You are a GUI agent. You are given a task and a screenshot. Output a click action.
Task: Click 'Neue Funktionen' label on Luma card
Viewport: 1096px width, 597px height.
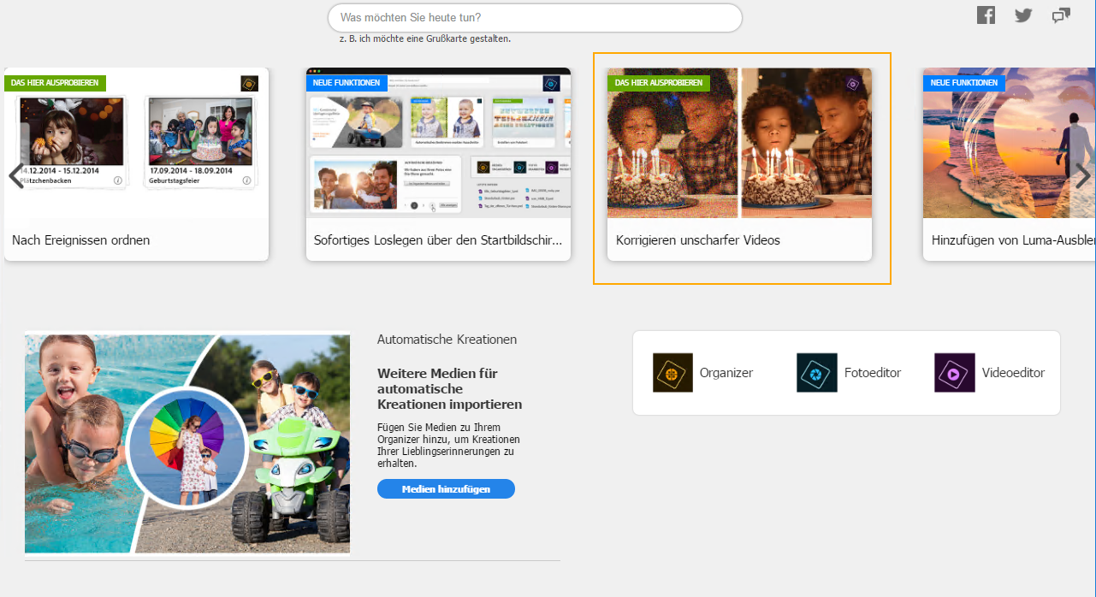[964, 83]
